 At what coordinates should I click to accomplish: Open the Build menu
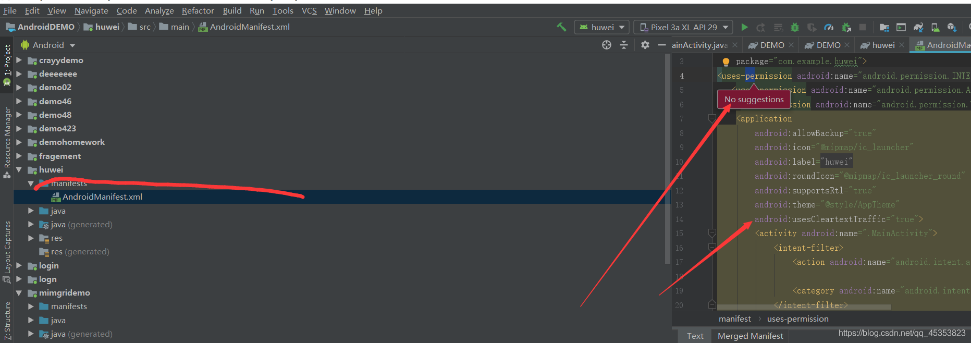pyautogui.click(x=232, y=10)
